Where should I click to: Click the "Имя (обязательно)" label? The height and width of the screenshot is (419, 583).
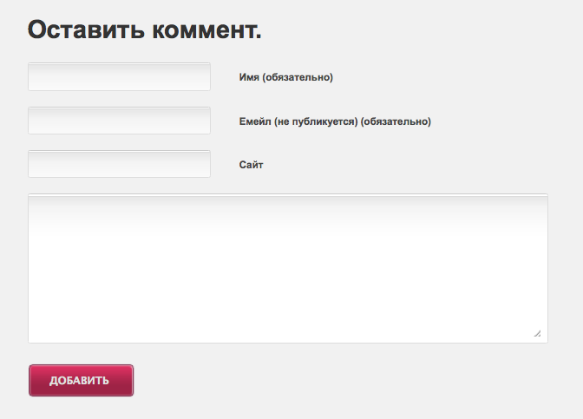pyautogui.click(x=285, y=77)
